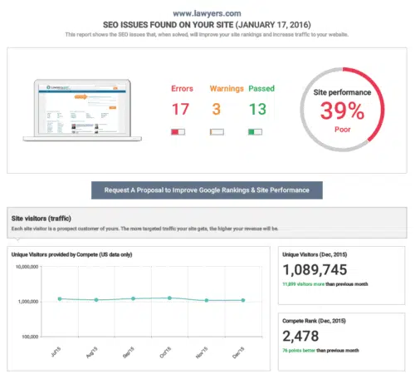Screen dimensions: 415x379
Task: Click the 11,899 visitors more text
Action: click(303, 284)
